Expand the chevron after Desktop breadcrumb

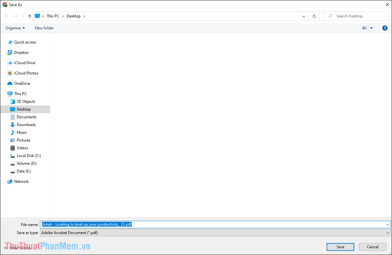(x=84, y=16)
